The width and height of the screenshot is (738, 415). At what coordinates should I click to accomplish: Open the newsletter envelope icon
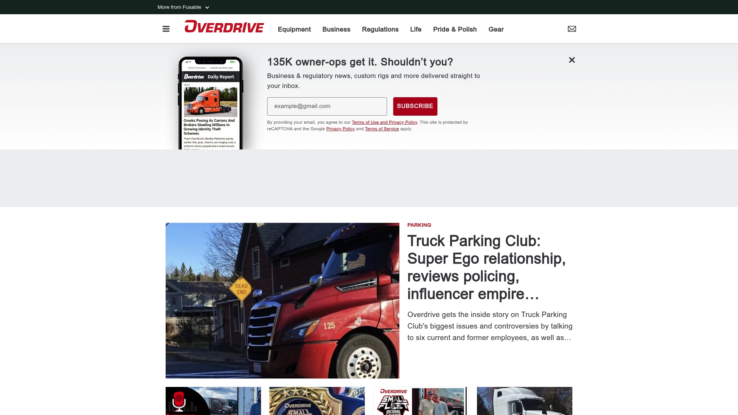572,29
